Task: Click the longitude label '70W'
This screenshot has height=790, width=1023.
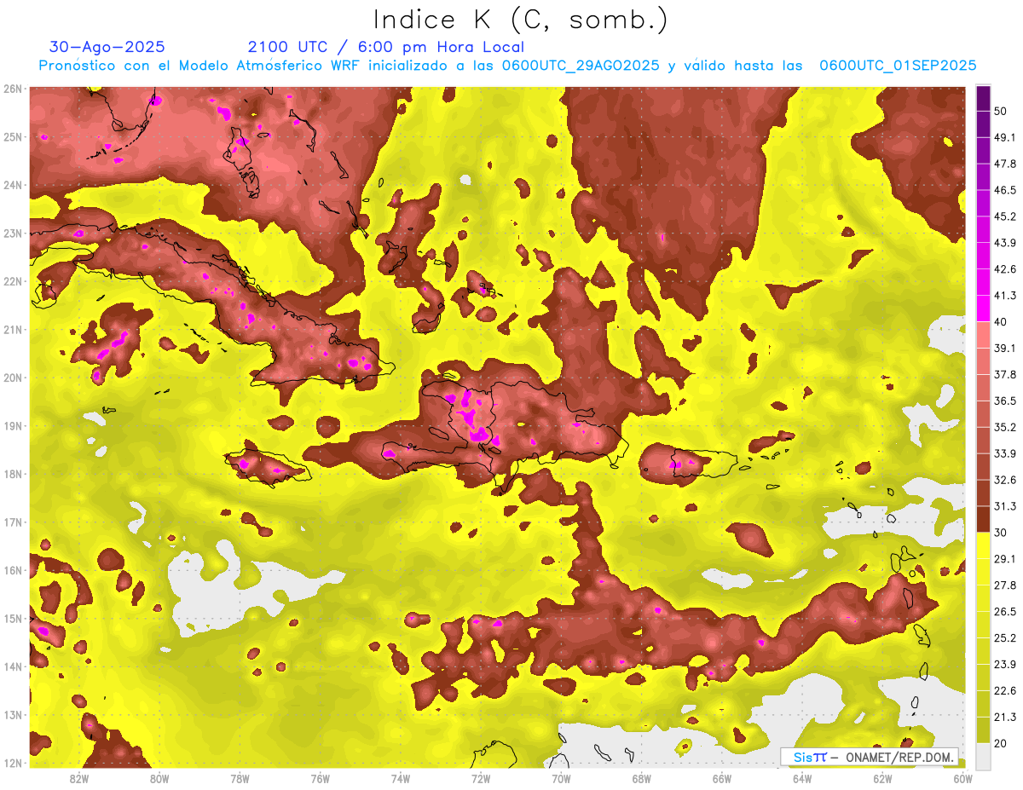Action: coord(561,778)
